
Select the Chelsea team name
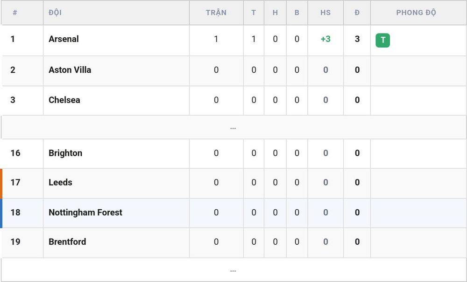pos(64,100)
